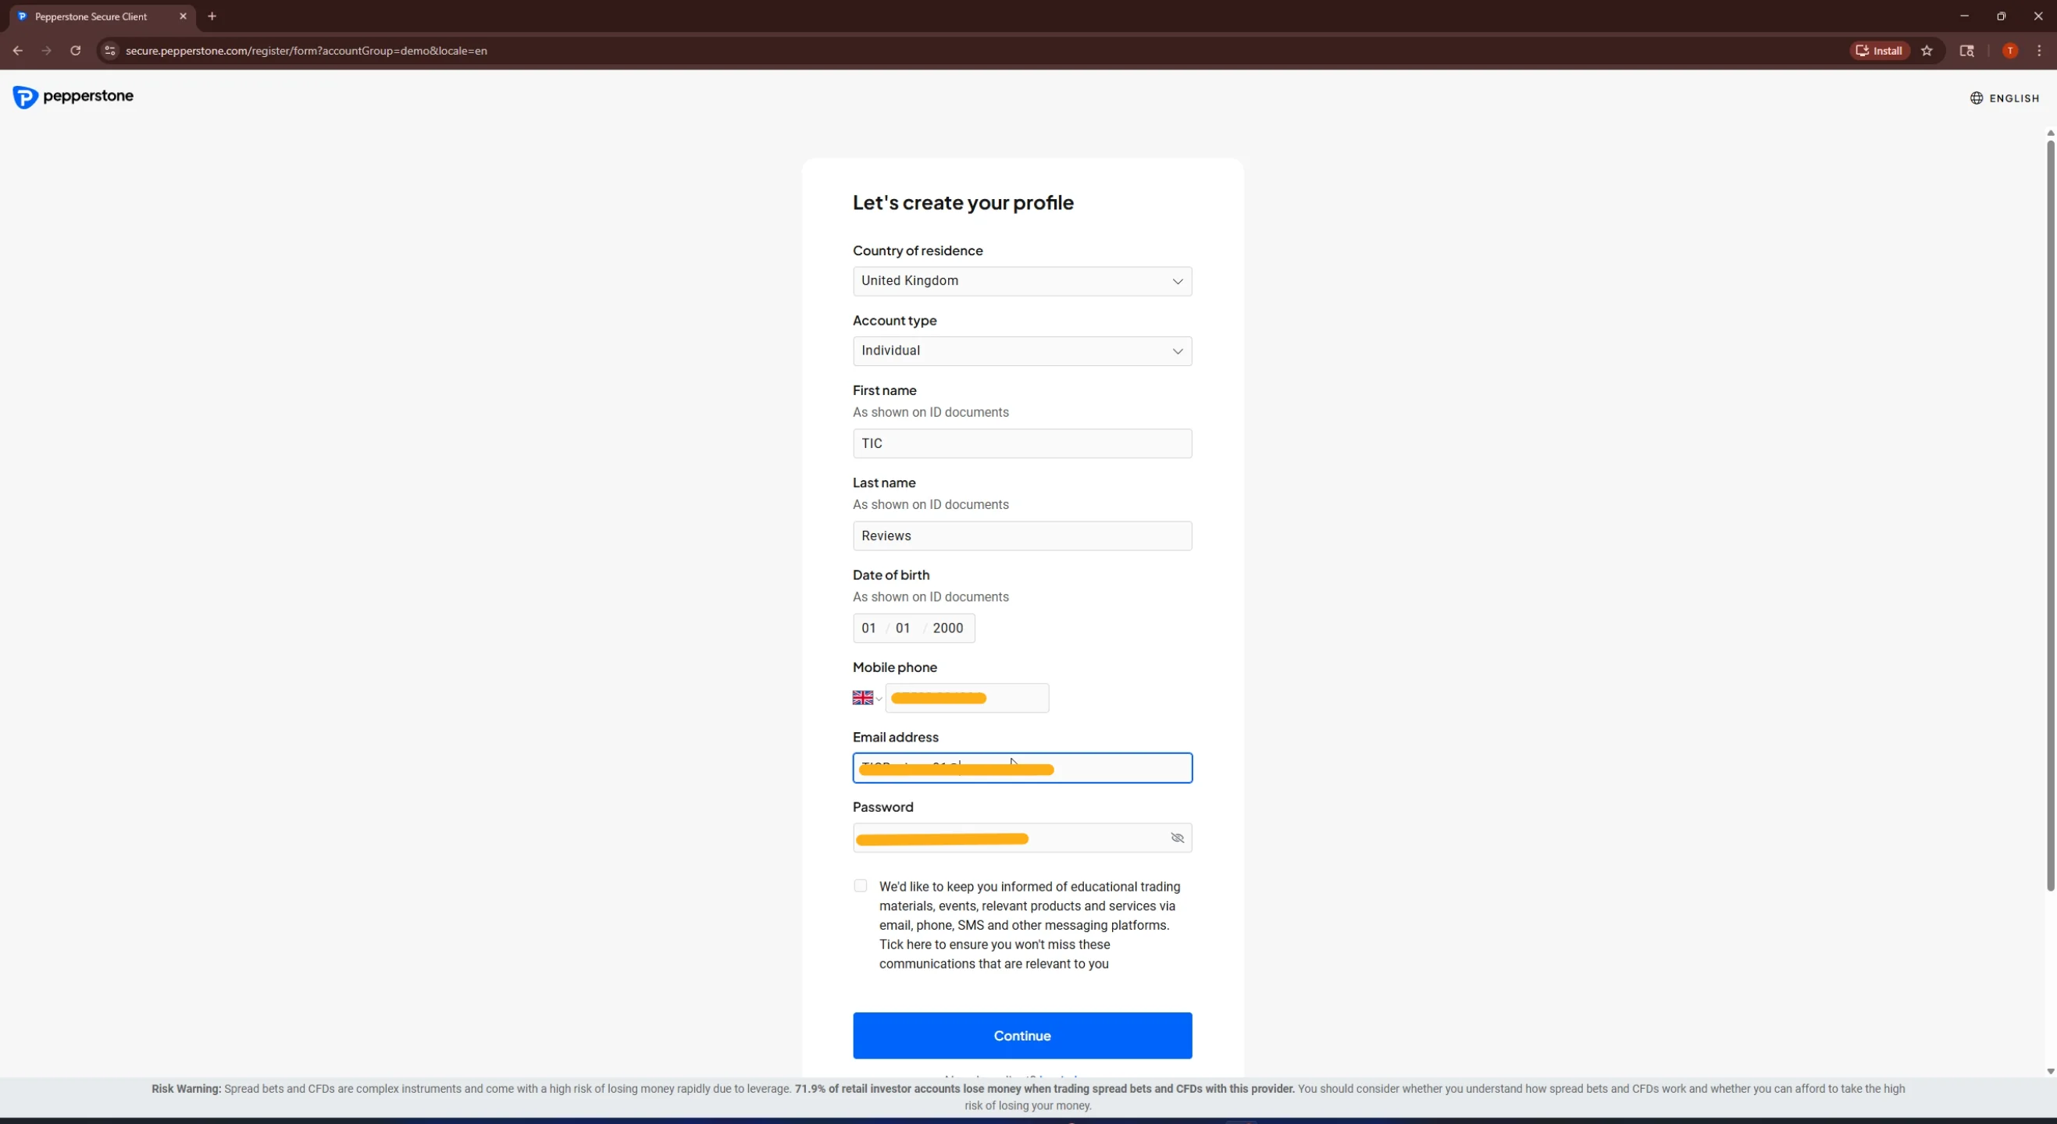Click the Mobile phone number field
This screenshot has width=2057, height=1124.
[x=967, y=698]
